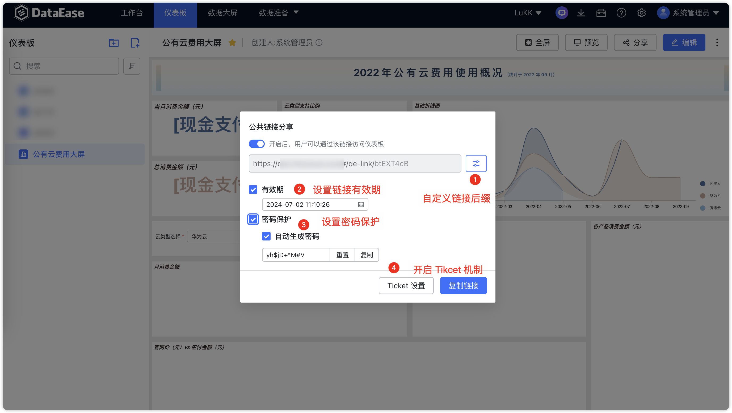Screen dimensions: 732x413
Task: Uncheck the 有效期 checkbox
Action: coord(253,190)
